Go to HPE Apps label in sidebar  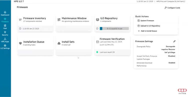click(5, 42)
